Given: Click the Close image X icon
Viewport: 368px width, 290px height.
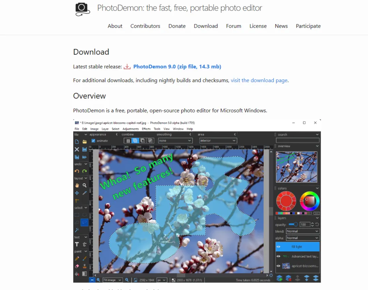Looking at the screenshot, I should pyautogui.click(x=77, y=149).
